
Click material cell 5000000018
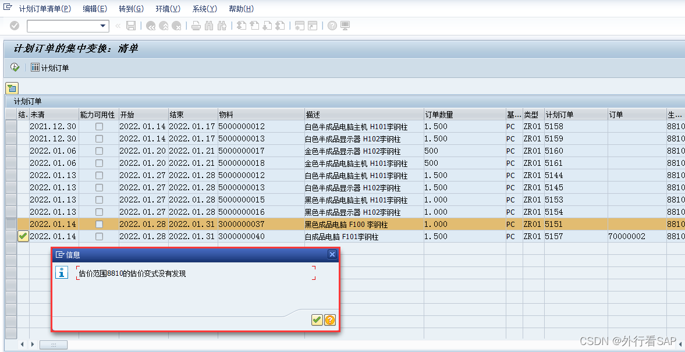261,163
